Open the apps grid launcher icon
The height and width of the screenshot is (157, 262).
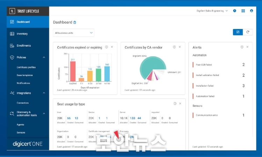coord(243,11)
